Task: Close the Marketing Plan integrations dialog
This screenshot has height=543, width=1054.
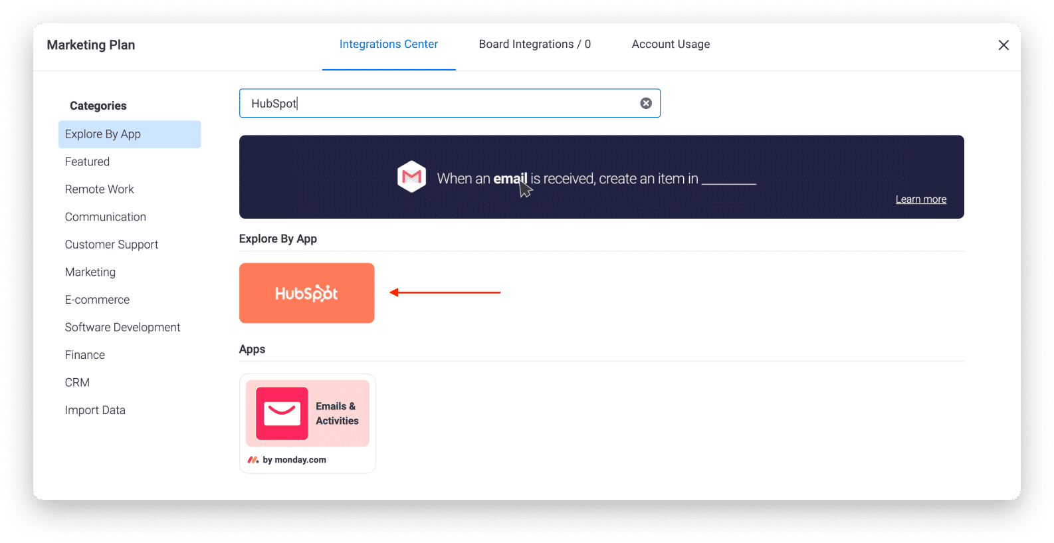Action: pos(1003,45)
